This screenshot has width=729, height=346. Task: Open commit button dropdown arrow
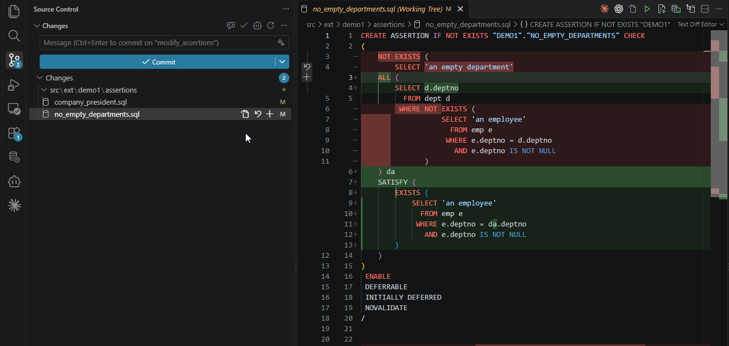[282, 62]
